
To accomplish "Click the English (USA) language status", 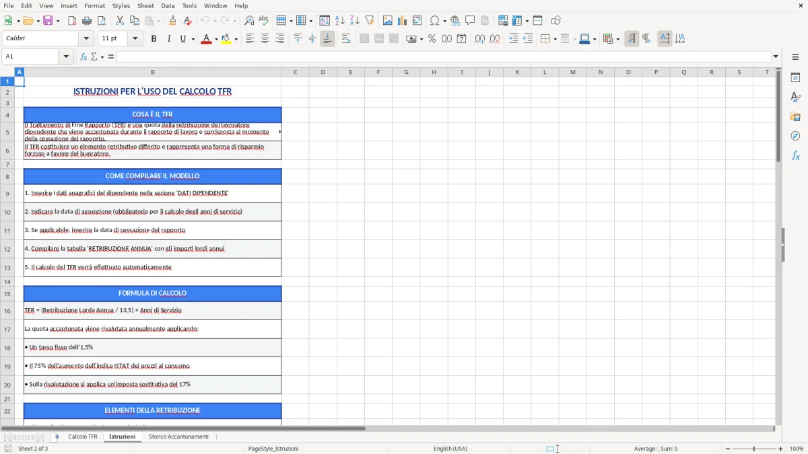I will pyautogui.click(x=450, y=449).
